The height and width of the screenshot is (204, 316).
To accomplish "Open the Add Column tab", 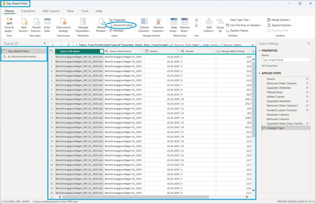I will point(51,11).
